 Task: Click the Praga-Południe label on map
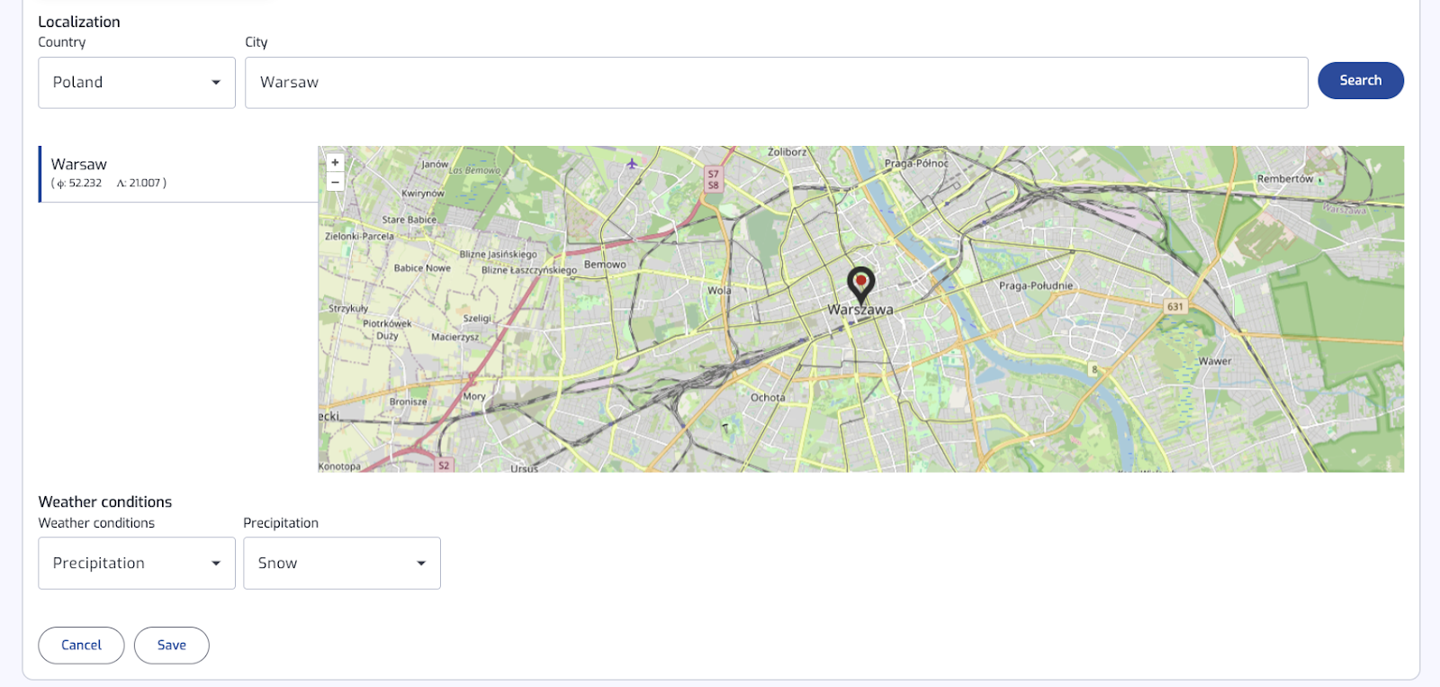pos(1035,285)
